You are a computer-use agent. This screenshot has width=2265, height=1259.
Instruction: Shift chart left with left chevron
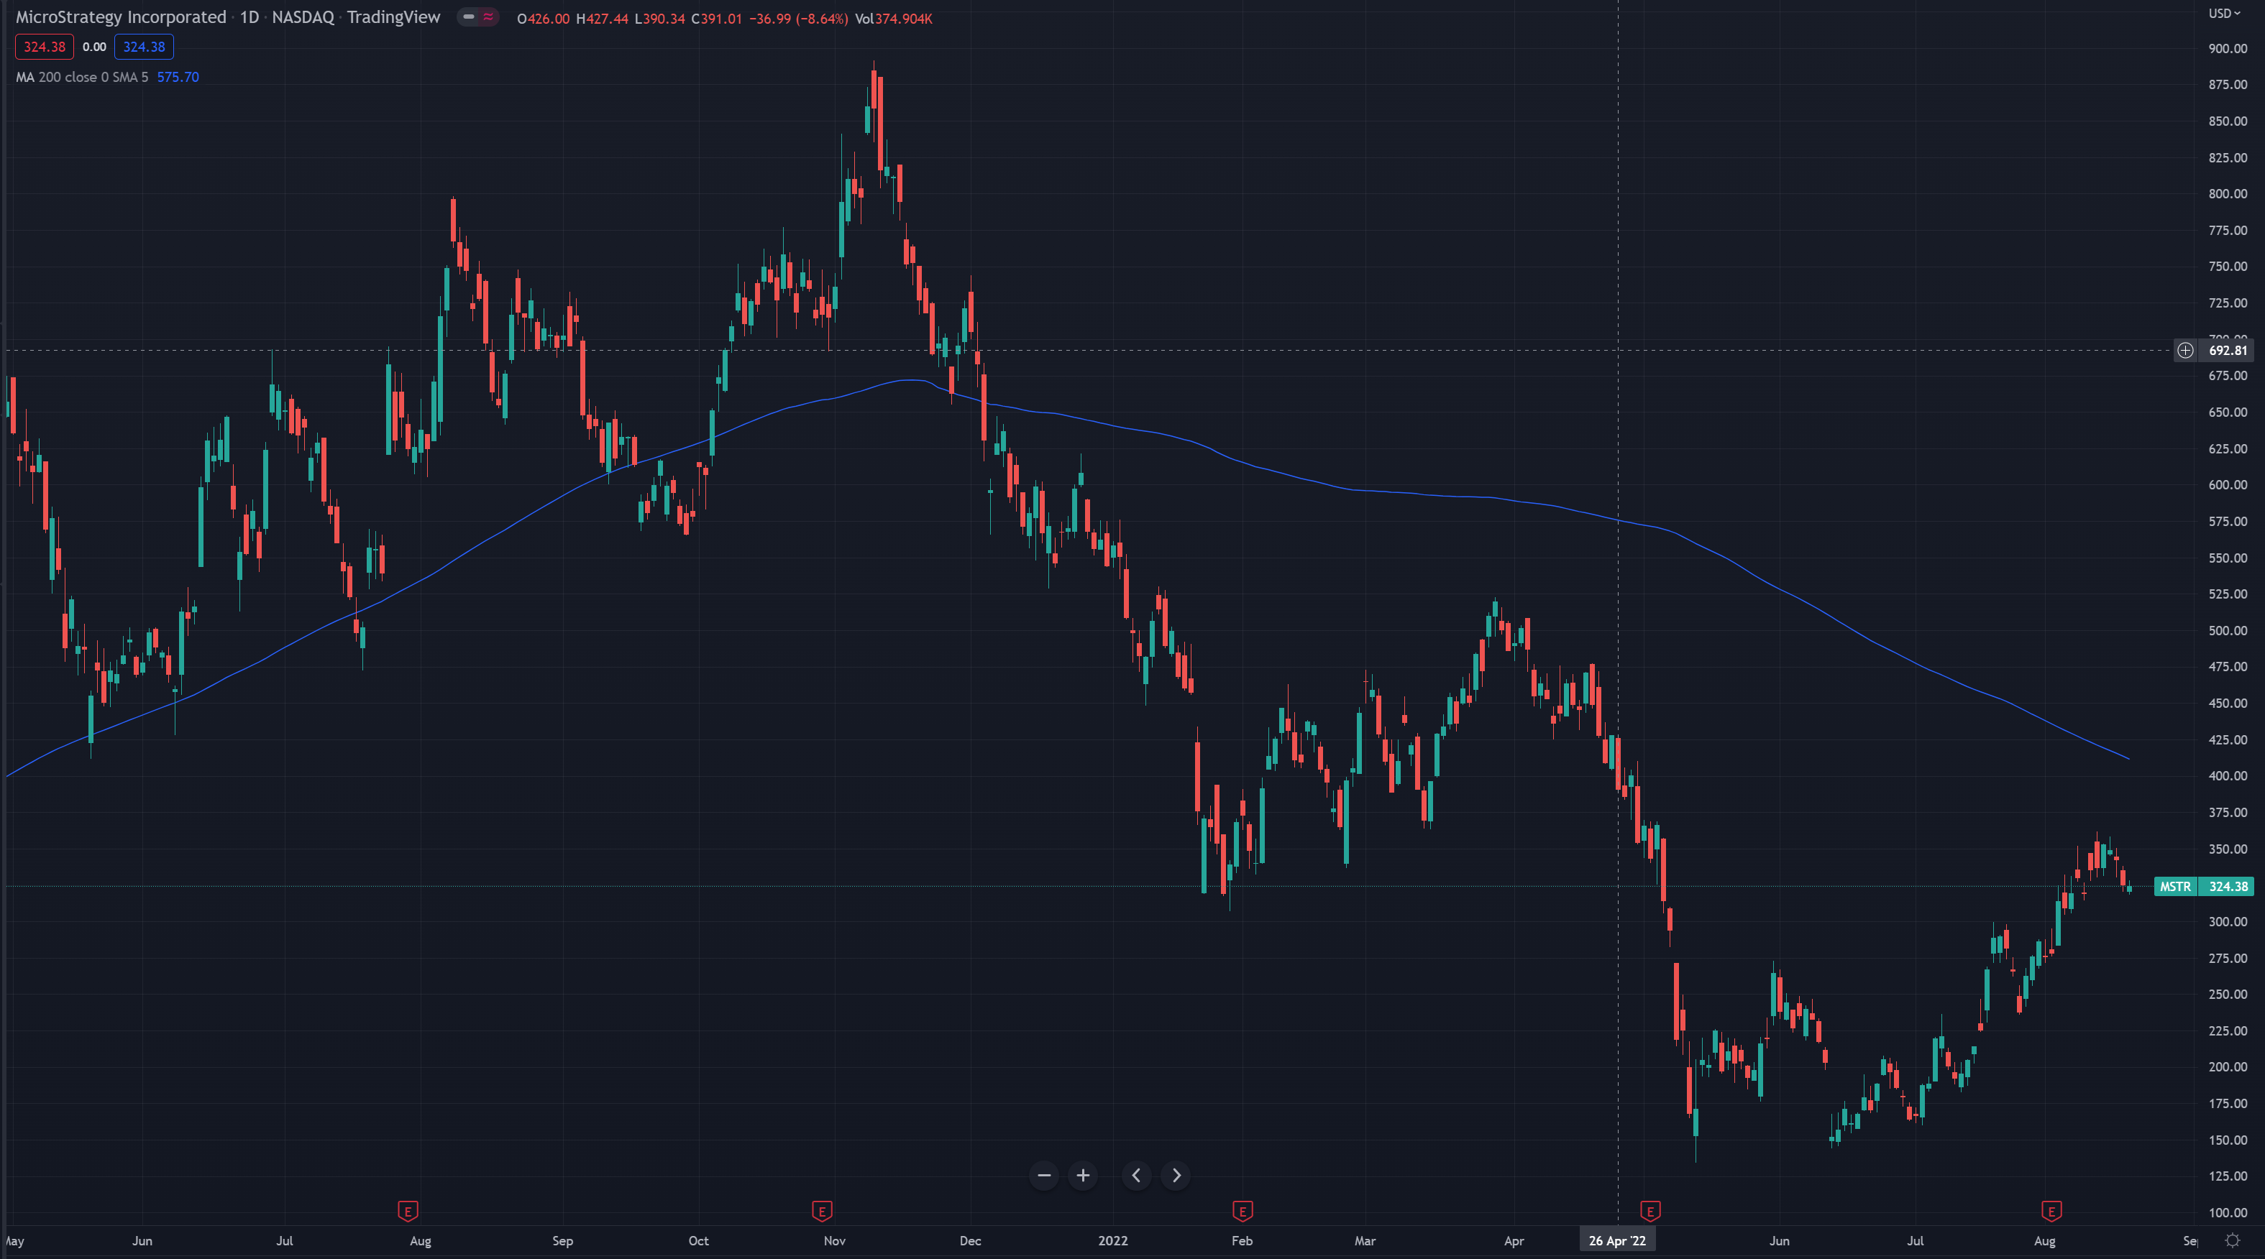coord(1136,1176)
